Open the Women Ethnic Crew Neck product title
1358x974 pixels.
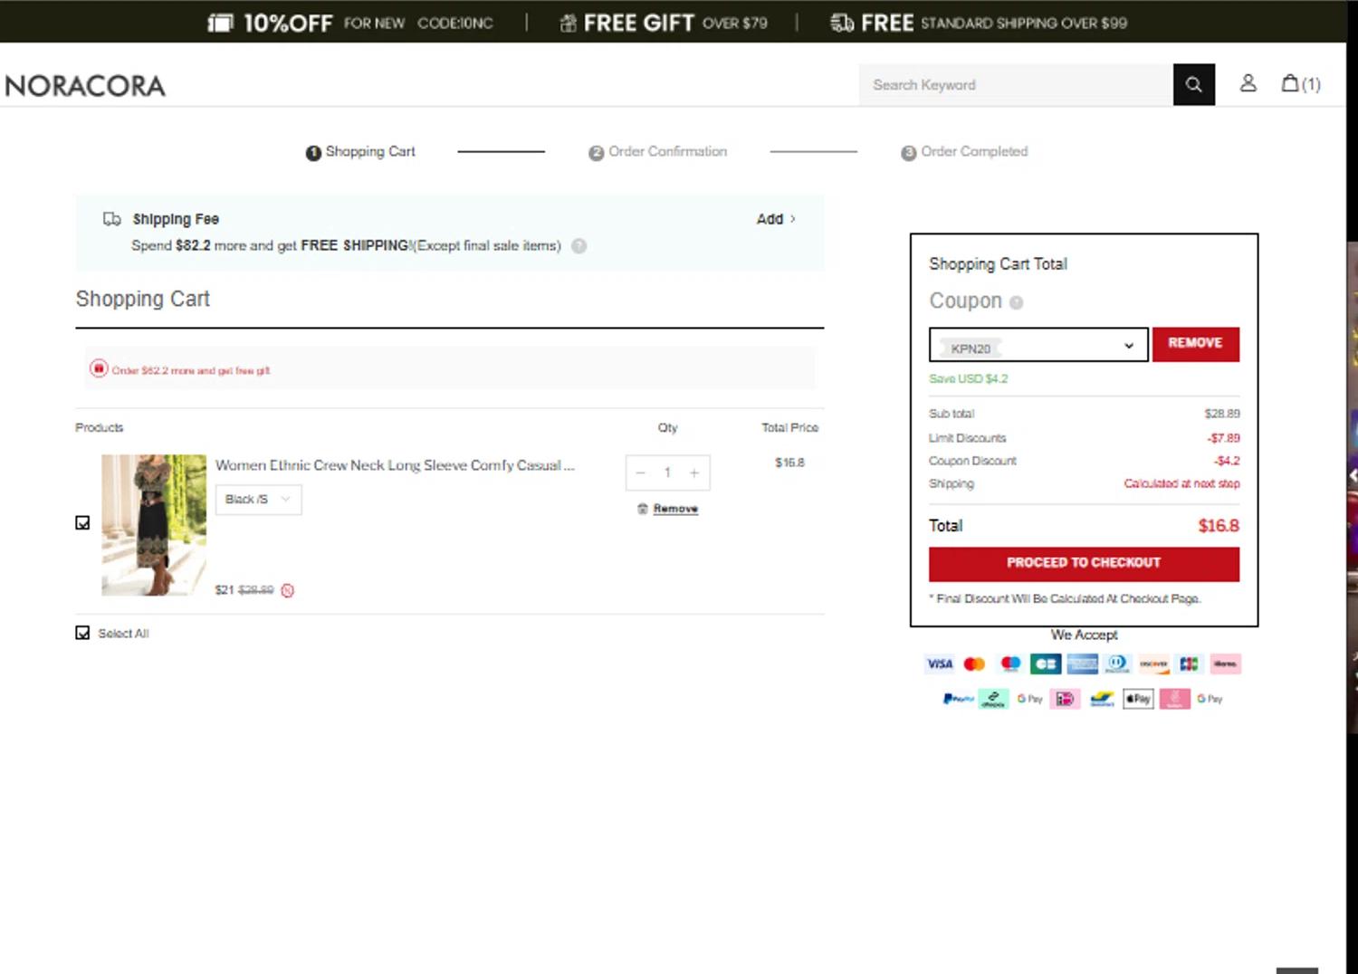pyautogui.click(x=395, y=465)
